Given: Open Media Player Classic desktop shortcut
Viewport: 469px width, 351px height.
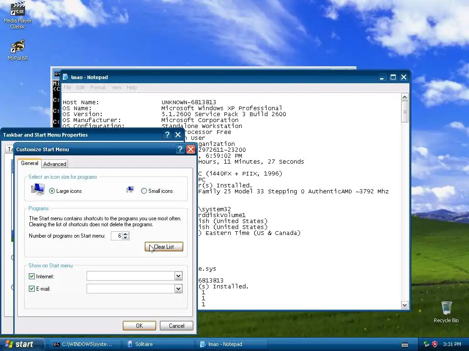Looking at the screenshot, I should 17,16.
